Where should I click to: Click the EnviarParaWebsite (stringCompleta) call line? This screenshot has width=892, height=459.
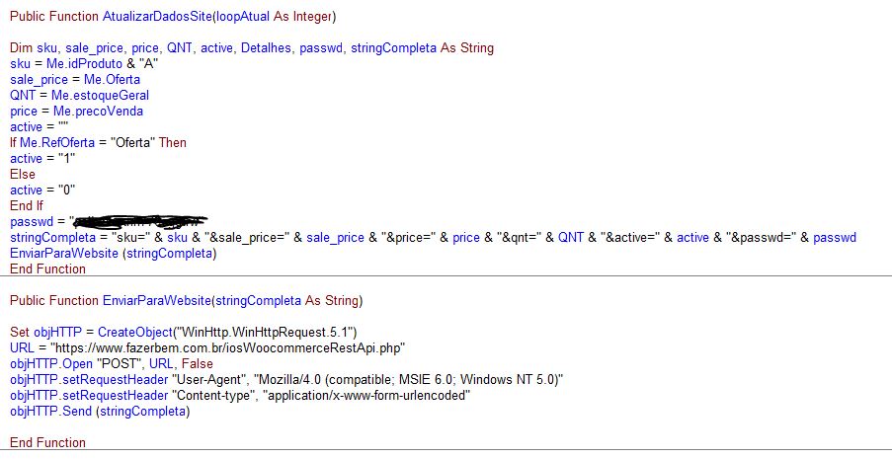(112, 253)
